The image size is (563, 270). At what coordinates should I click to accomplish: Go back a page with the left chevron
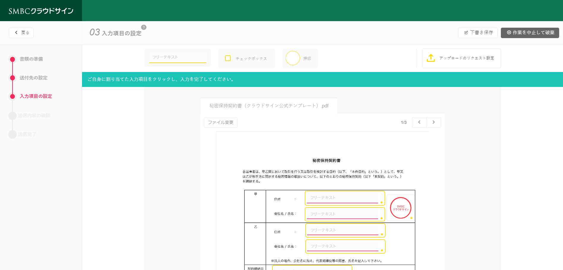(419, 122)
